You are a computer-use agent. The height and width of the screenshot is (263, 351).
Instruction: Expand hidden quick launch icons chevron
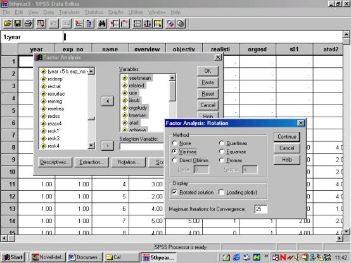(x=265, y=256)
